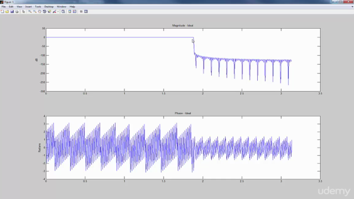Click inside the Phase plot axes
354x199 pixels.
coord(183,148)
